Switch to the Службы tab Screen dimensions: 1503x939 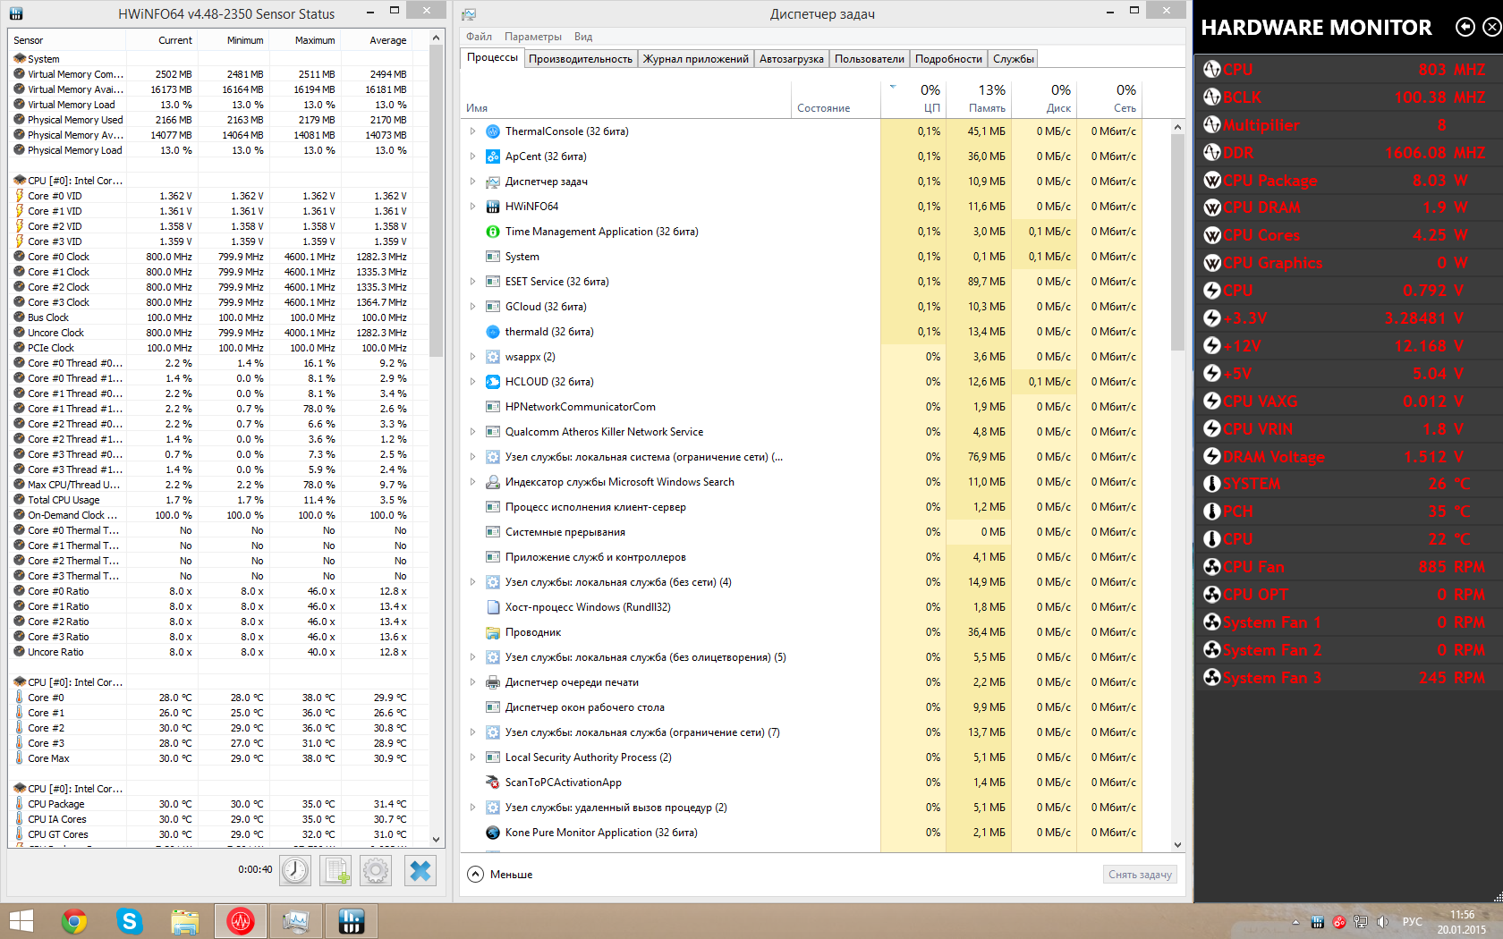pos(1014,59)
